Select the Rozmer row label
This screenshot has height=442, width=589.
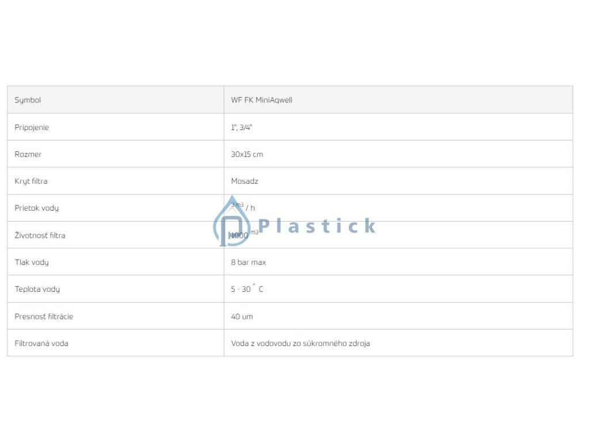pos(28,154)
